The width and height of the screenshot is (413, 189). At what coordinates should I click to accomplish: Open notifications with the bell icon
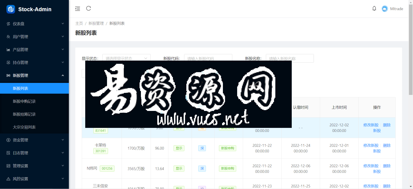(x=374, y=9)
